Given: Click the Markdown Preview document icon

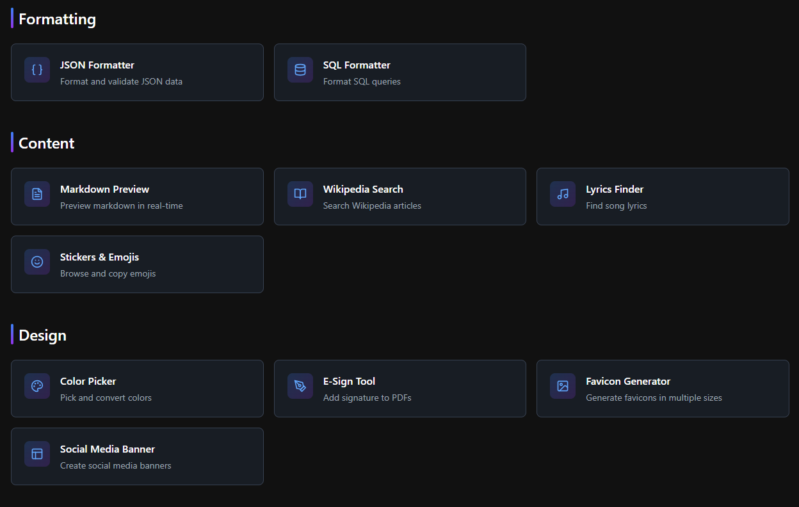Looking at the screenshot, I should [x=37, y=194].
